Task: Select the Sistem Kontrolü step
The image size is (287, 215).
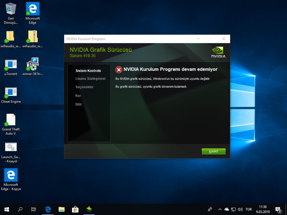Action: [x=88, y=71]
